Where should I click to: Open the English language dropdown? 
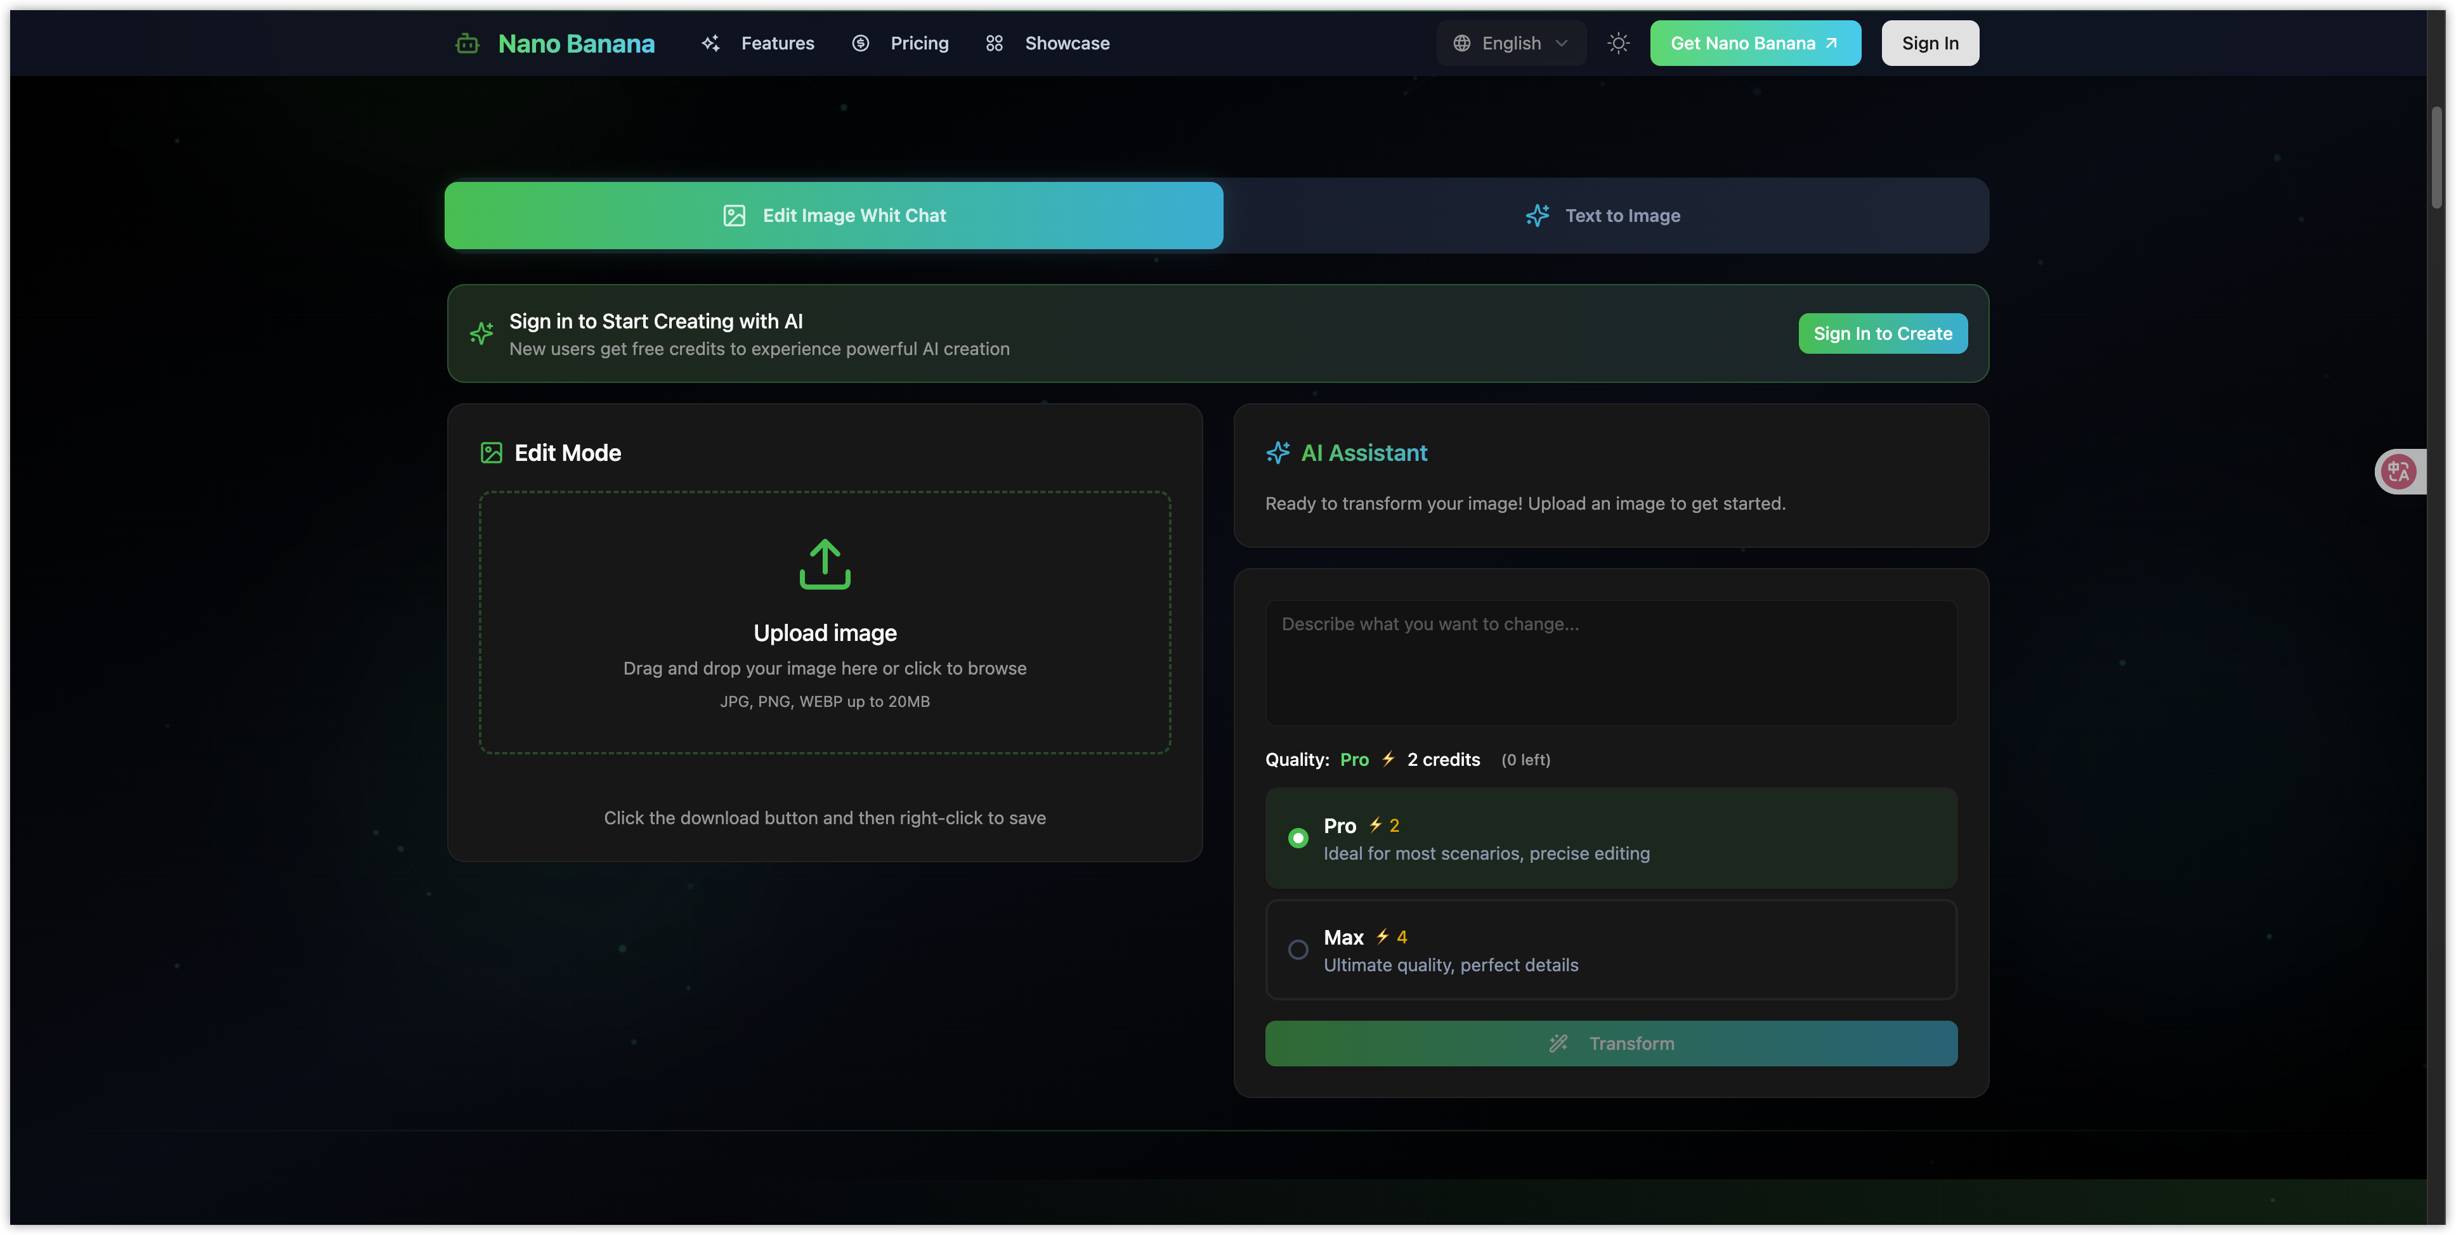pos(1511,43)
